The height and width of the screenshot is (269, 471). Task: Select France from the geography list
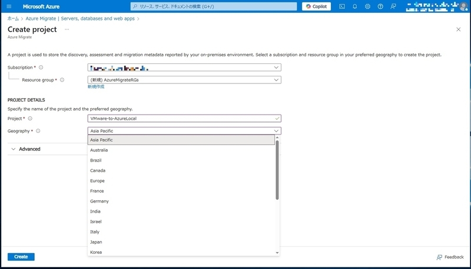181,191
